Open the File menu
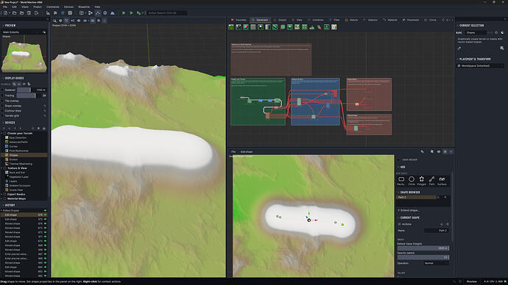508x285 pixels. [x=5, y=7]
